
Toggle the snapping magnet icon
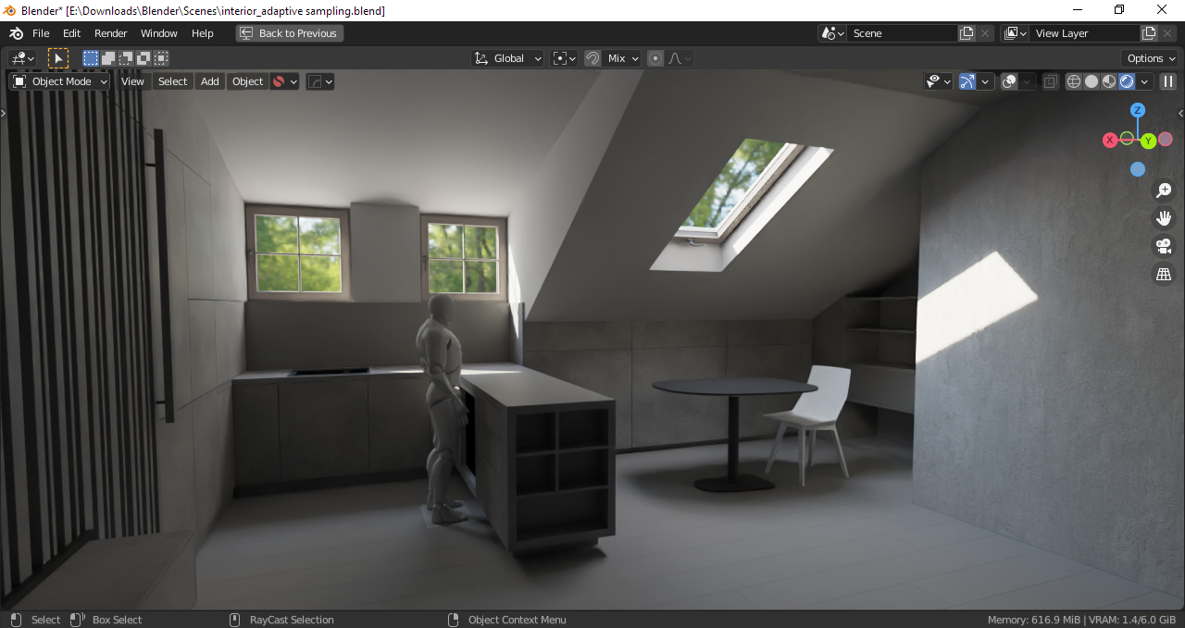pyautogui.click(x=592, y=58)
